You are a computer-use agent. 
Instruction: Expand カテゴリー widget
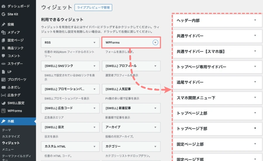tap(155, 147)
